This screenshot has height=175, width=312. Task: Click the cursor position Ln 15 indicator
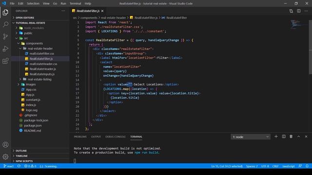click(227, 166)
